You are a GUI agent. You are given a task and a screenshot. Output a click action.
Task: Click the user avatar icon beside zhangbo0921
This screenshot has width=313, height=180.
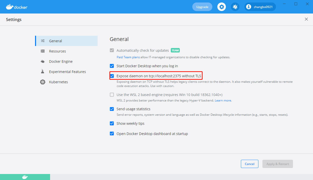click(249, 7)
